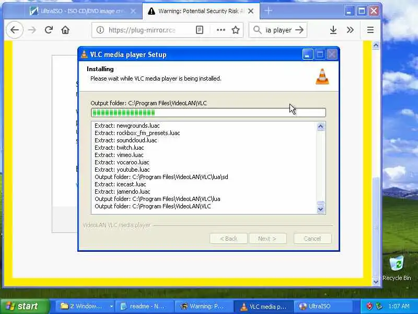This screenshot has width=418, height=314.
Task: Expand more toolbar tools chevron
Action: pos(350,30)
